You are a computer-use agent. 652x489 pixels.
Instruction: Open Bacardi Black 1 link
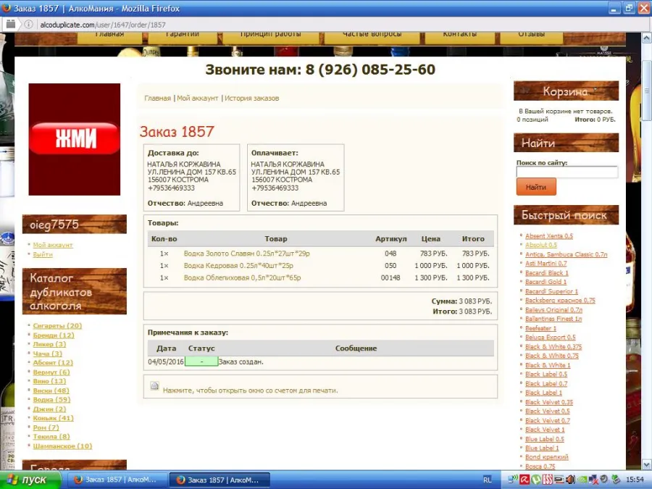pyautogui.click(x=547, y=273)
